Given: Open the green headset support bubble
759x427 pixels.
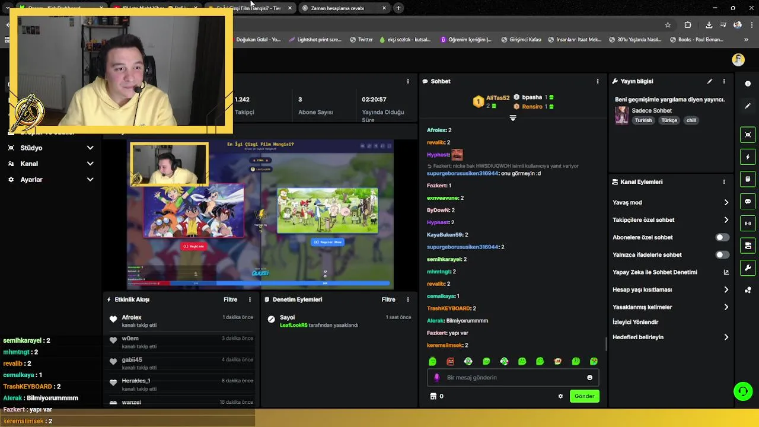Looking at the screenshot, I should coord(743,391).
